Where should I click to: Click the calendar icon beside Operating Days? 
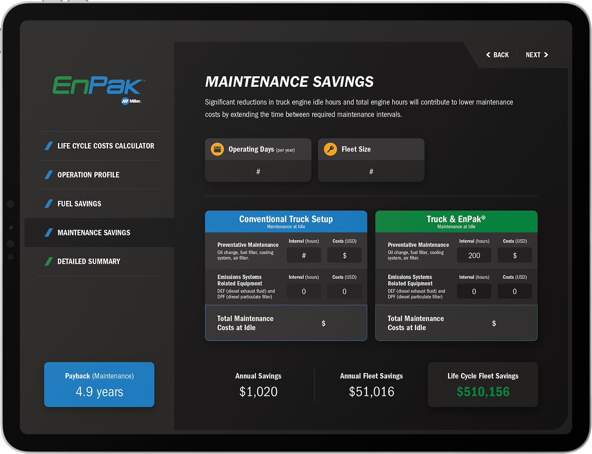point(217,149)
